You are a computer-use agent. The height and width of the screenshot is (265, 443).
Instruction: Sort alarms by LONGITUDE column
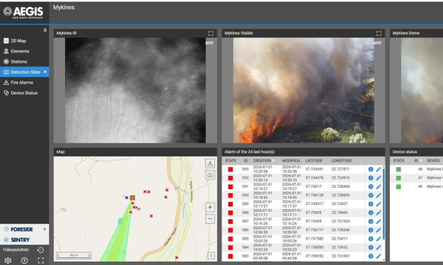click(x=341, y=161)
